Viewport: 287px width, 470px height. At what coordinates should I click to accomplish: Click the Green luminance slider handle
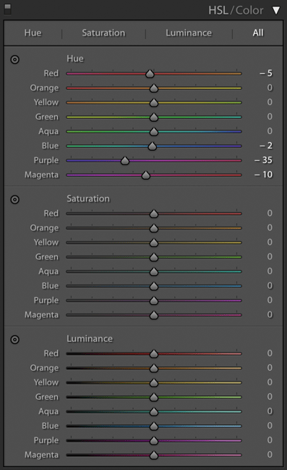pyautogui.click(x=154, y=397)
